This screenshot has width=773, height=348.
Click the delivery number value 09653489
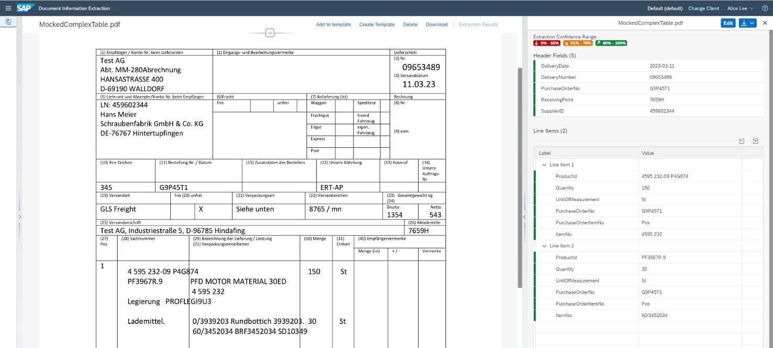click(x=660, y=77)
